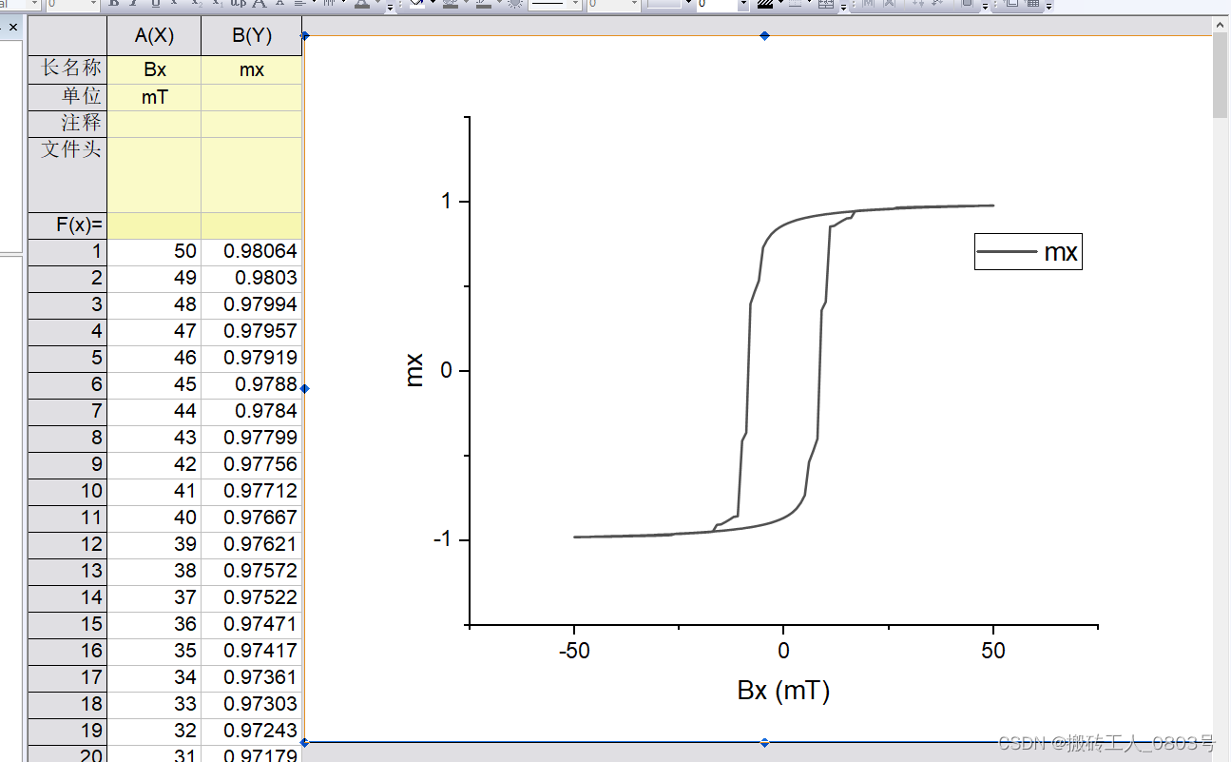Click the mx legend box in the graph
The height and width of the screenshot is (762, 1231).
click(x=1028, y=252)
